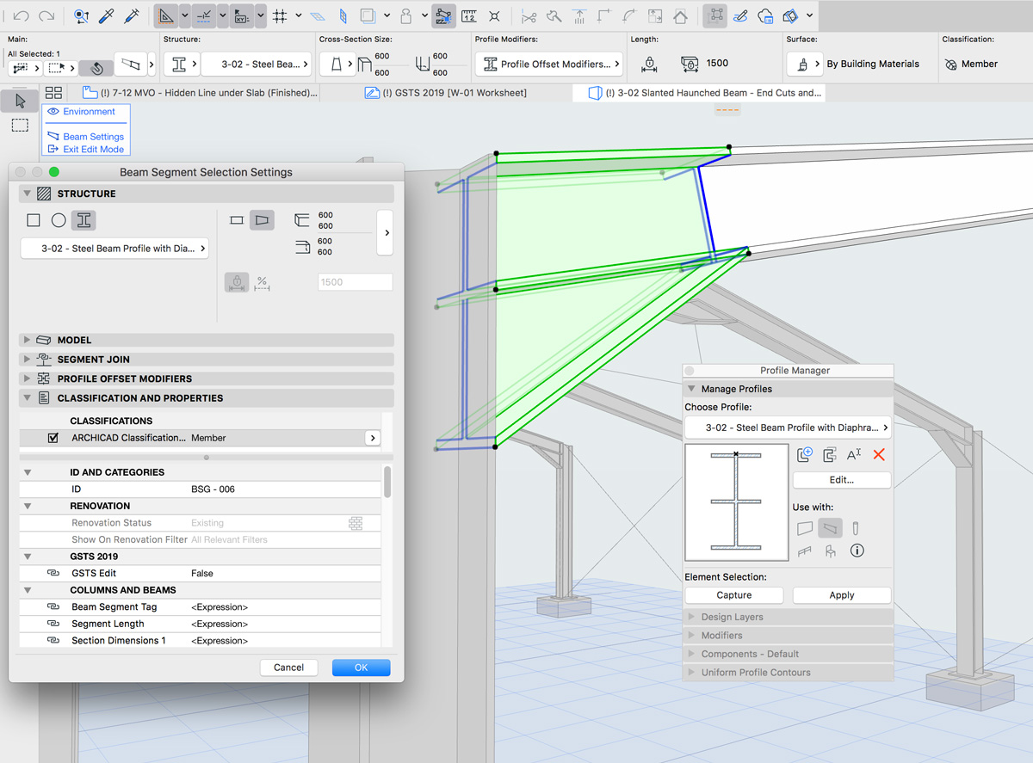Toggle ARCHICAD Classification checkbox
This screenshot has width=1033, height=763.
pos(53,438)
